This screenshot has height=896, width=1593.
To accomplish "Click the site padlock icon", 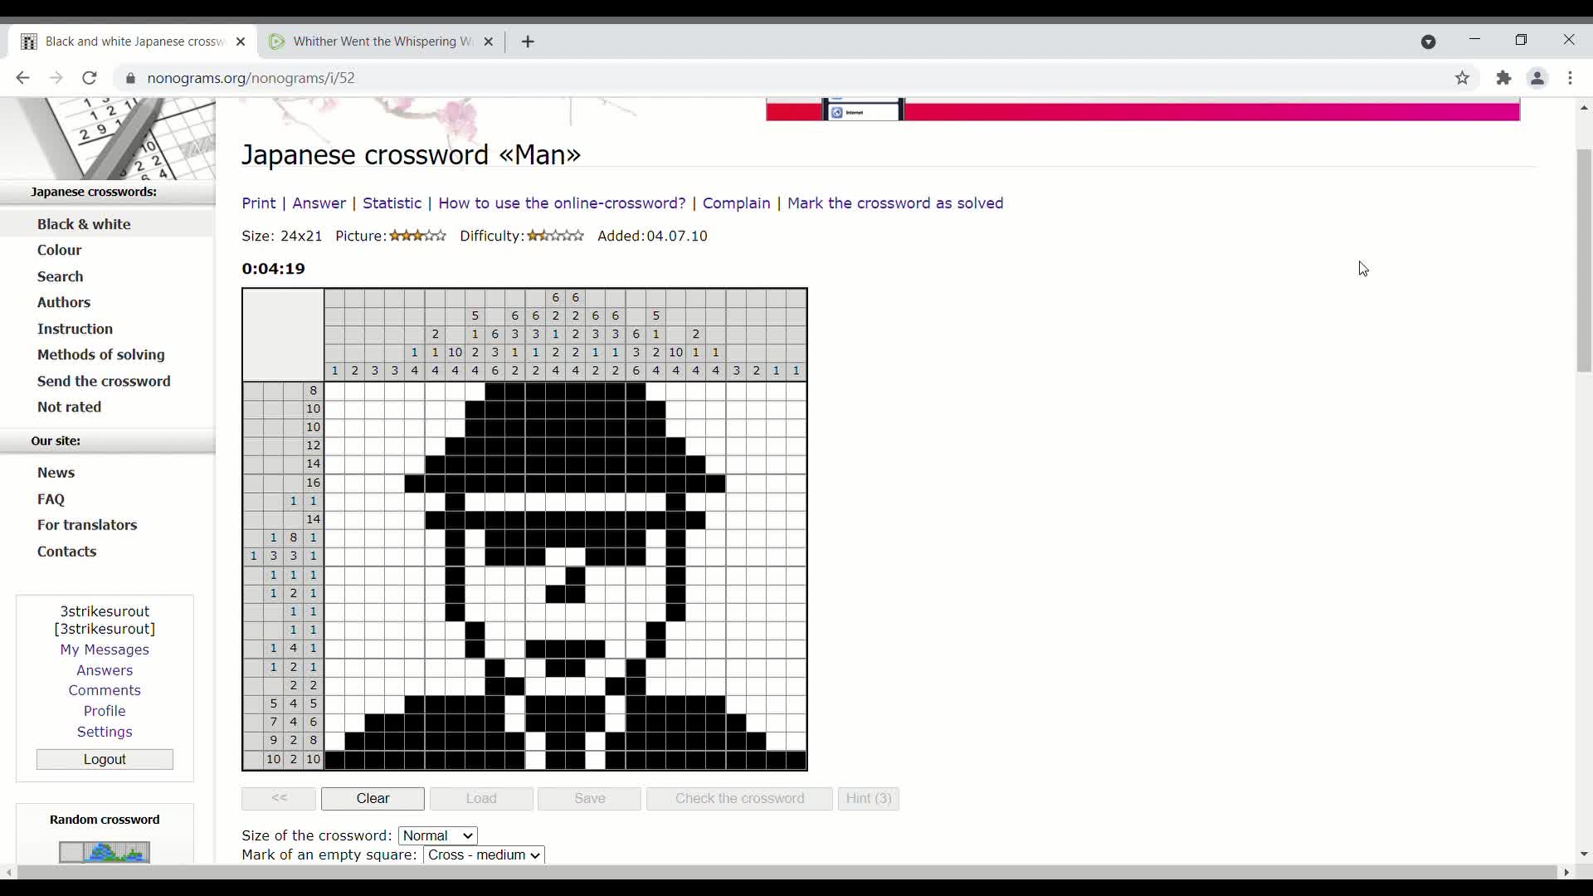I will [x=130, y=78].
